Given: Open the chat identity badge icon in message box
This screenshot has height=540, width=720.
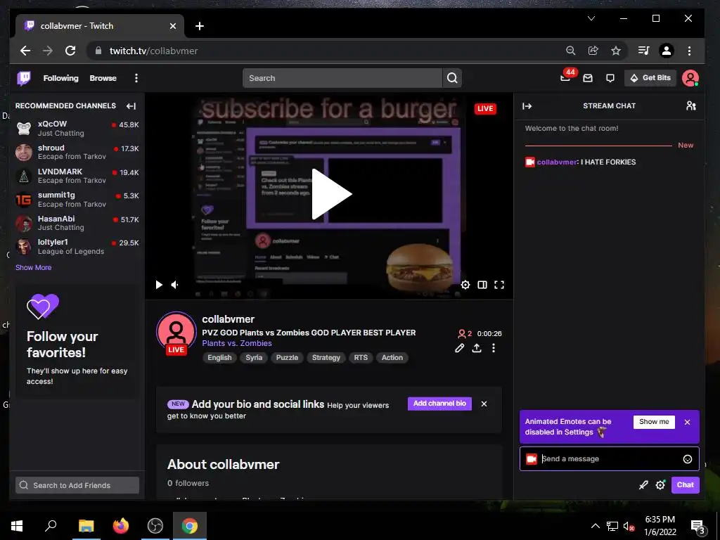Looking at the screenshot, I should click(x=532, y=459).
